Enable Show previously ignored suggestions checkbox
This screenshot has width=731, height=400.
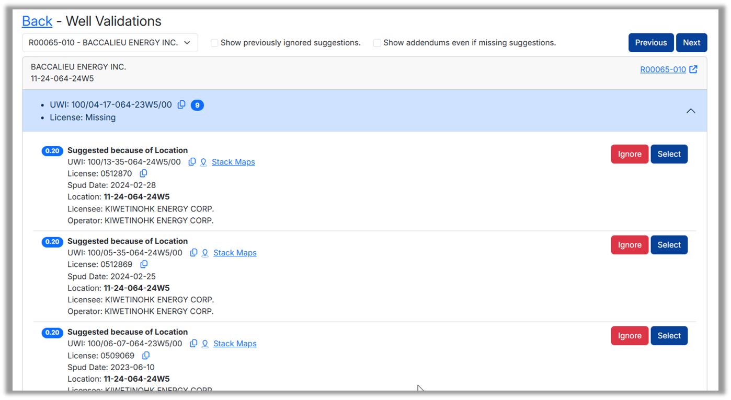tap(214, 43)
